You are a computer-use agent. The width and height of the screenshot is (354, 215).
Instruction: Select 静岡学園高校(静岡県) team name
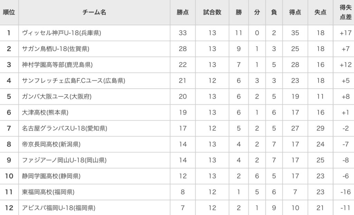pyautogui.click(x=51, y=176)
